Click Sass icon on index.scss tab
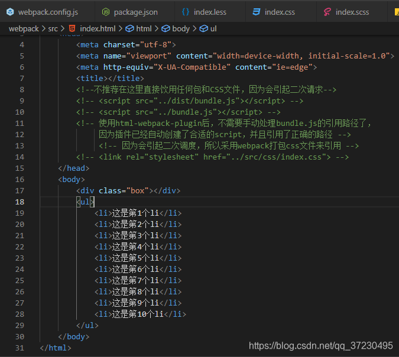Screen dimensions: 399x357 [x=327, y=12]
